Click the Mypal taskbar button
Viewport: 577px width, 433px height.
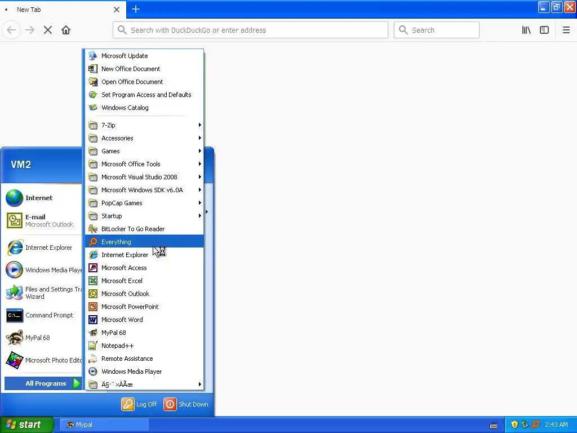104,425
